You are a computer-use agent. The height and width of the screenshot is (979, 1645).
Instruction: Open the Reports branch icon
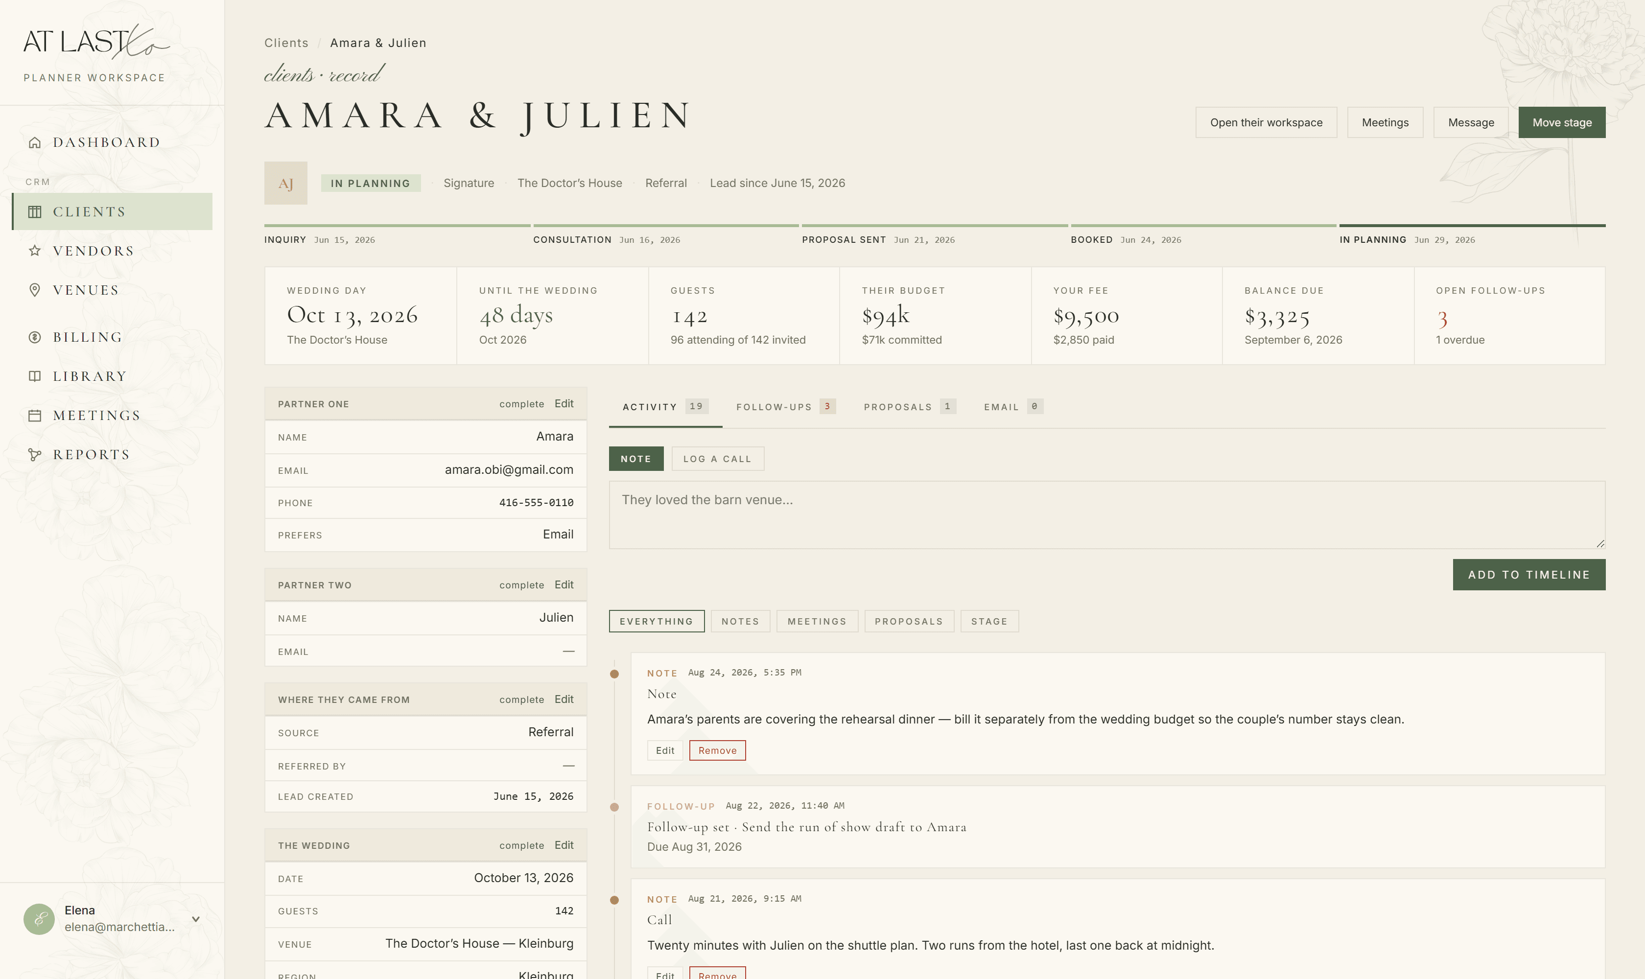coord(35,455)
